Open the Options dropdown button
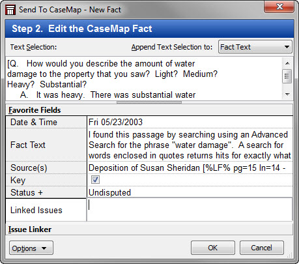 click(31, 248)
